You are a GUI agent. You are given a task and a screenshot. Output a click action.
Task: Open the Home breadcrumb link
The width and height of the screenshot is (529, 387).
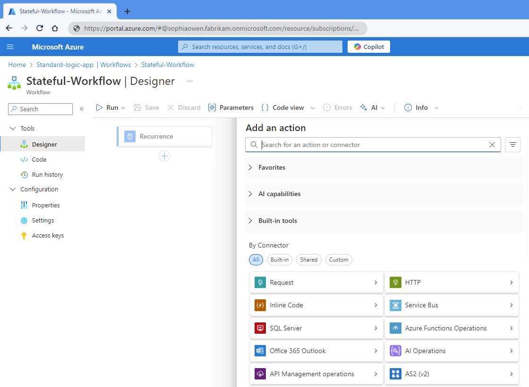(x=17, y=65)
